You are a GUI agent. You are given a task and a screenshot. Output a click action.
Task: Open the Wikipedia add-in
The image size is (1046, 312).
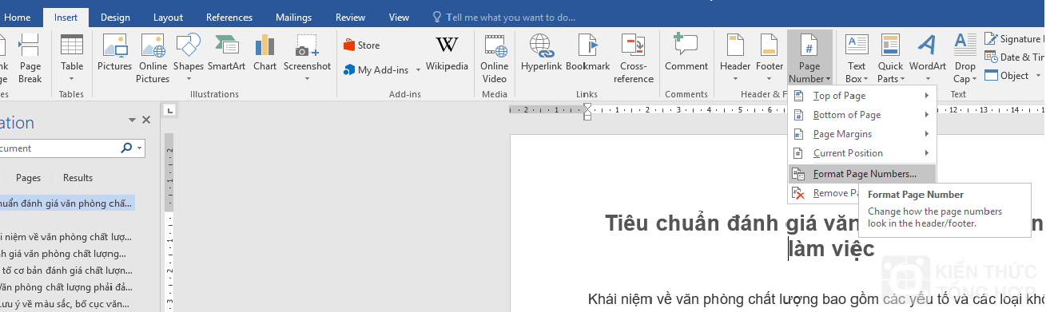pos(447,53)
